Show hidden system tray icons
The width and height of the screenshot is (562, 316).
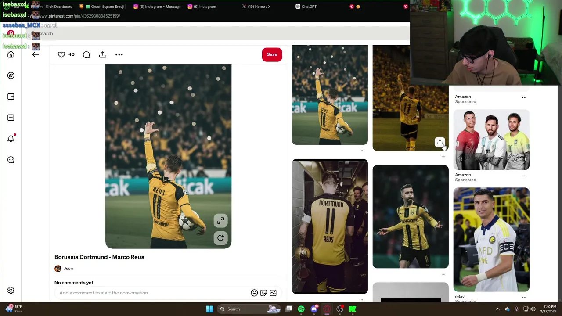[498, 309]
